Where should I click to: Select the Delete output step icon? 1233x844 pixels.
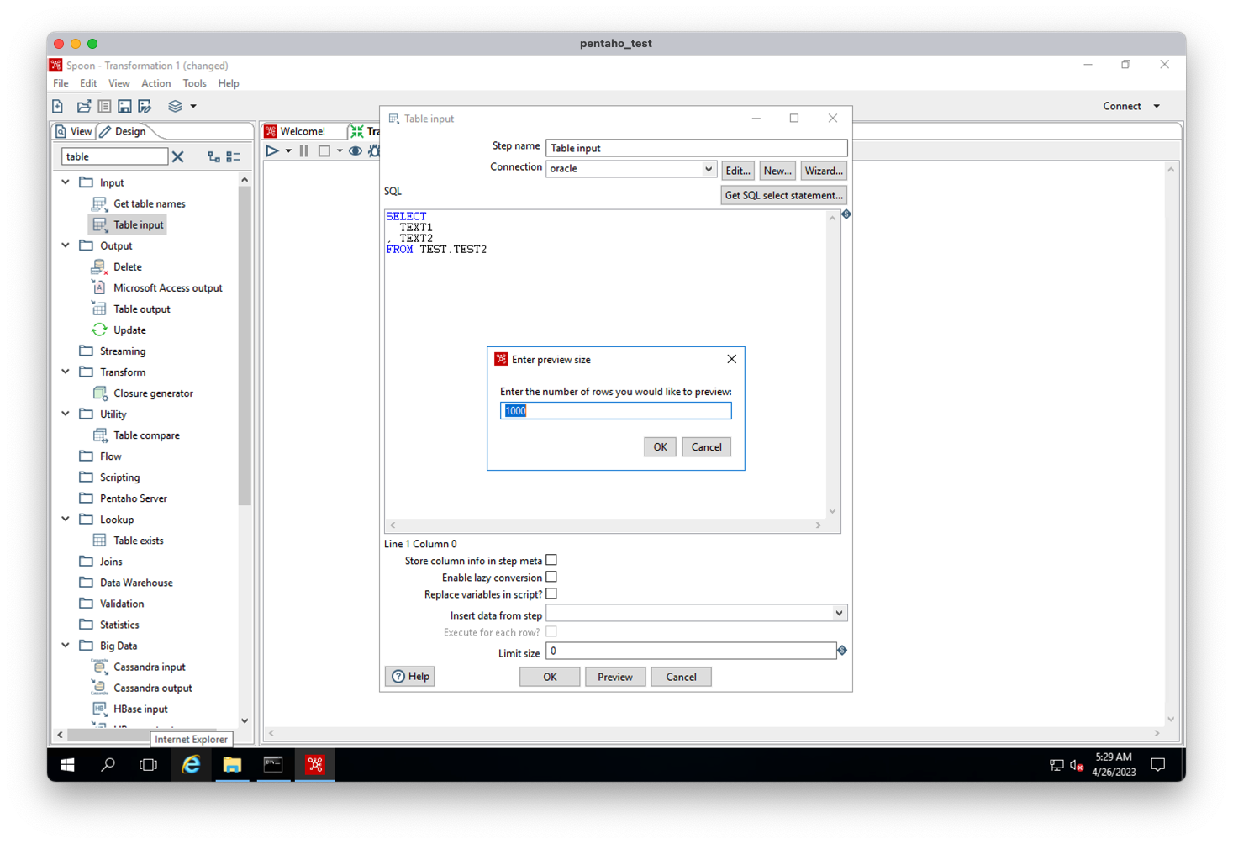tap(99, 266)
